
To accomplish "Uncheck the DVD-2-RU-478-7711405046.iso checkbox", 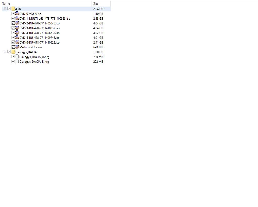I will click(x=13, y=23).
